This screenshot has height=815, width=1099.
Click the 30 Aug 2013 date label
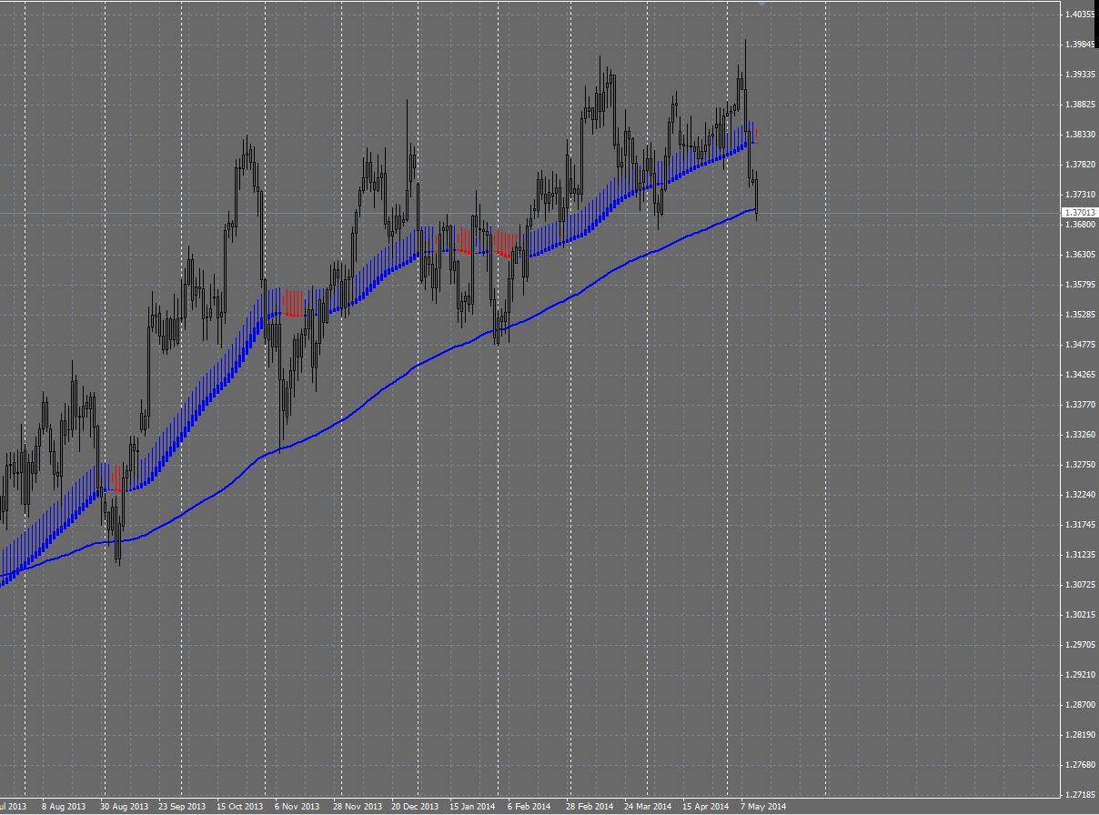click(124, 807)
